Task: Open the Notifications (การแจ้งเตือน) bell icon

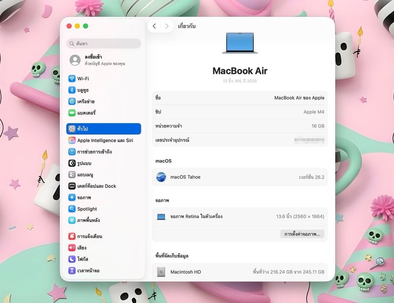Action: (72, 236)
